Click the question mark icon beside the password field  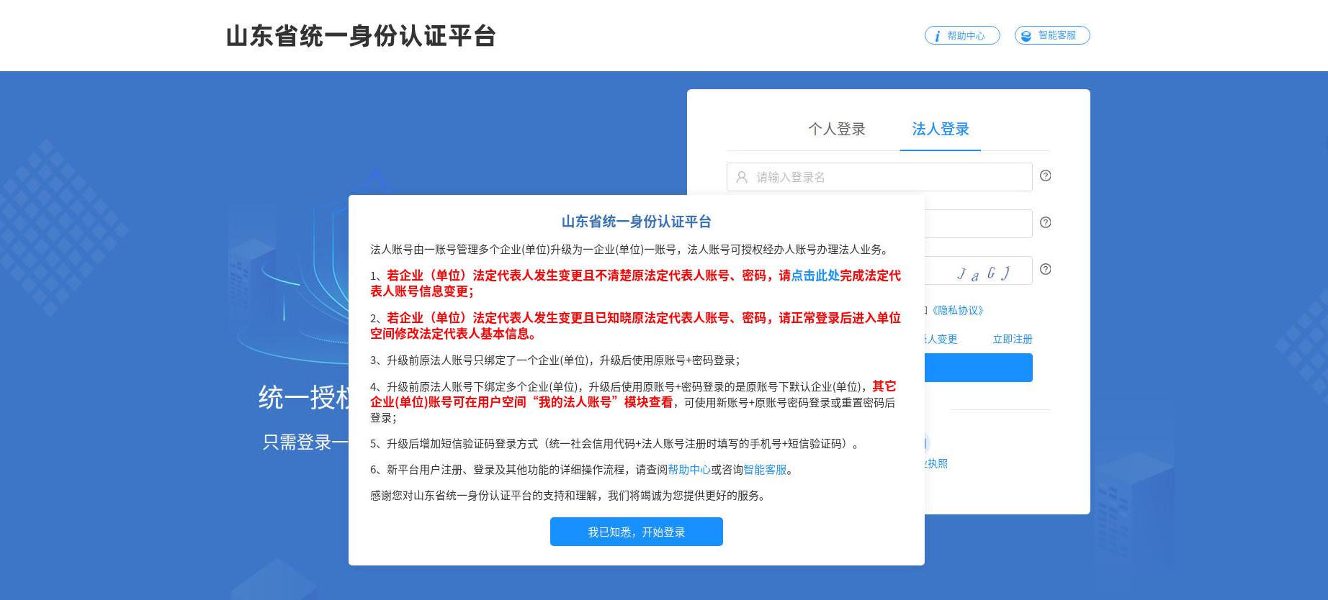click(x=1046, y=222)
